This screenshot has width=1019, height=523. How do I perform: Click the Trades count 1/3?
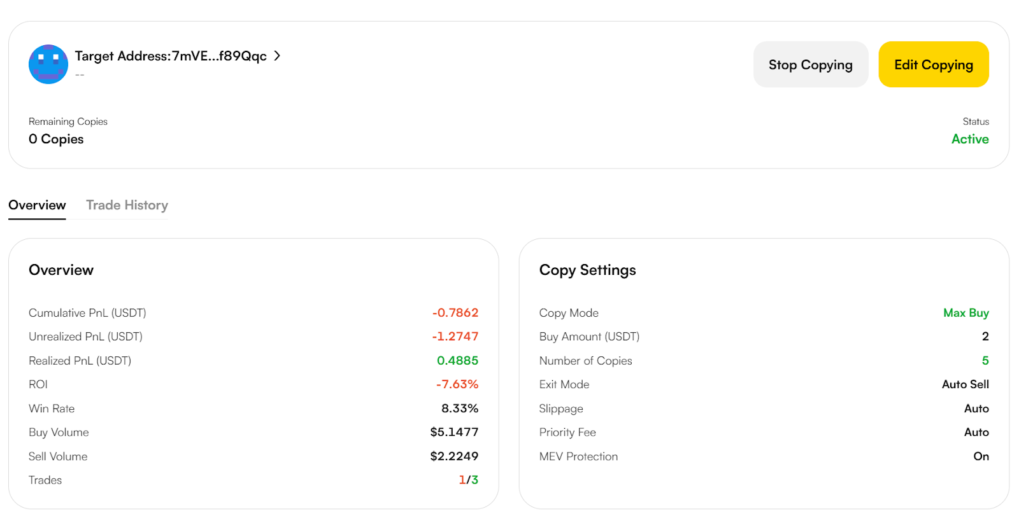(468, 480)
